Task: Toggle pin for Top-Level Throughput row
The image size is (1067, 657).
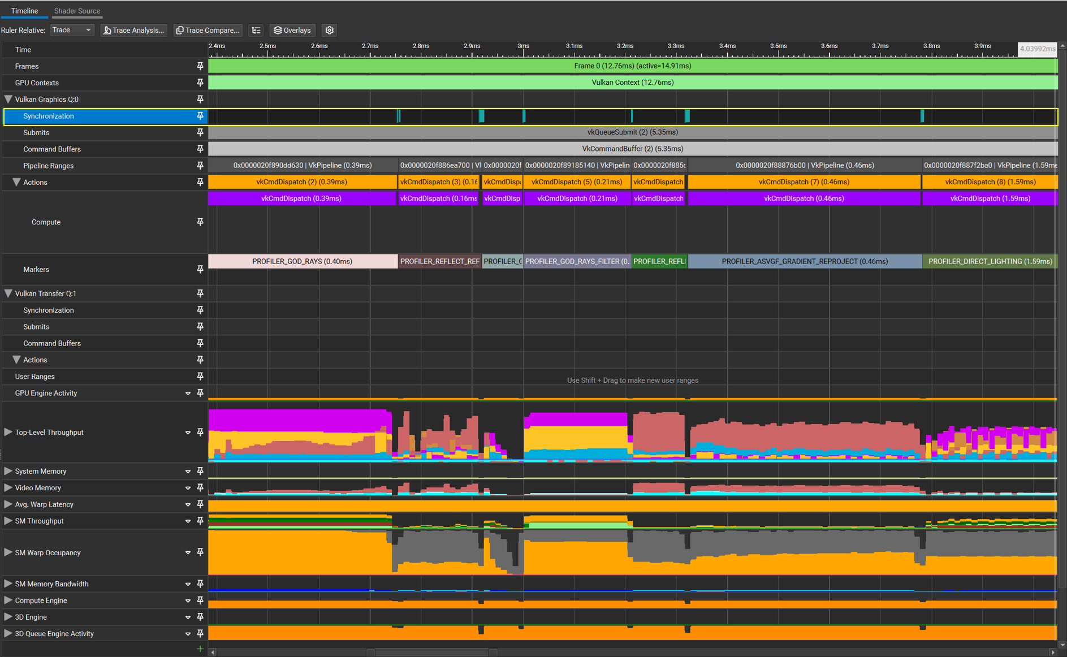Action: pyautogui.click(x=200, y=433)
